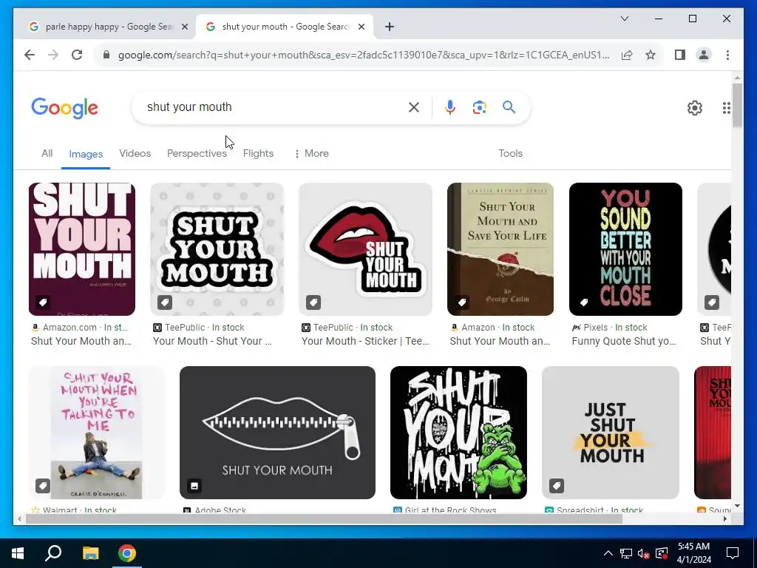Open Flights tab
This screenshot has height=568, width=757.
click(x=258, y=153)
